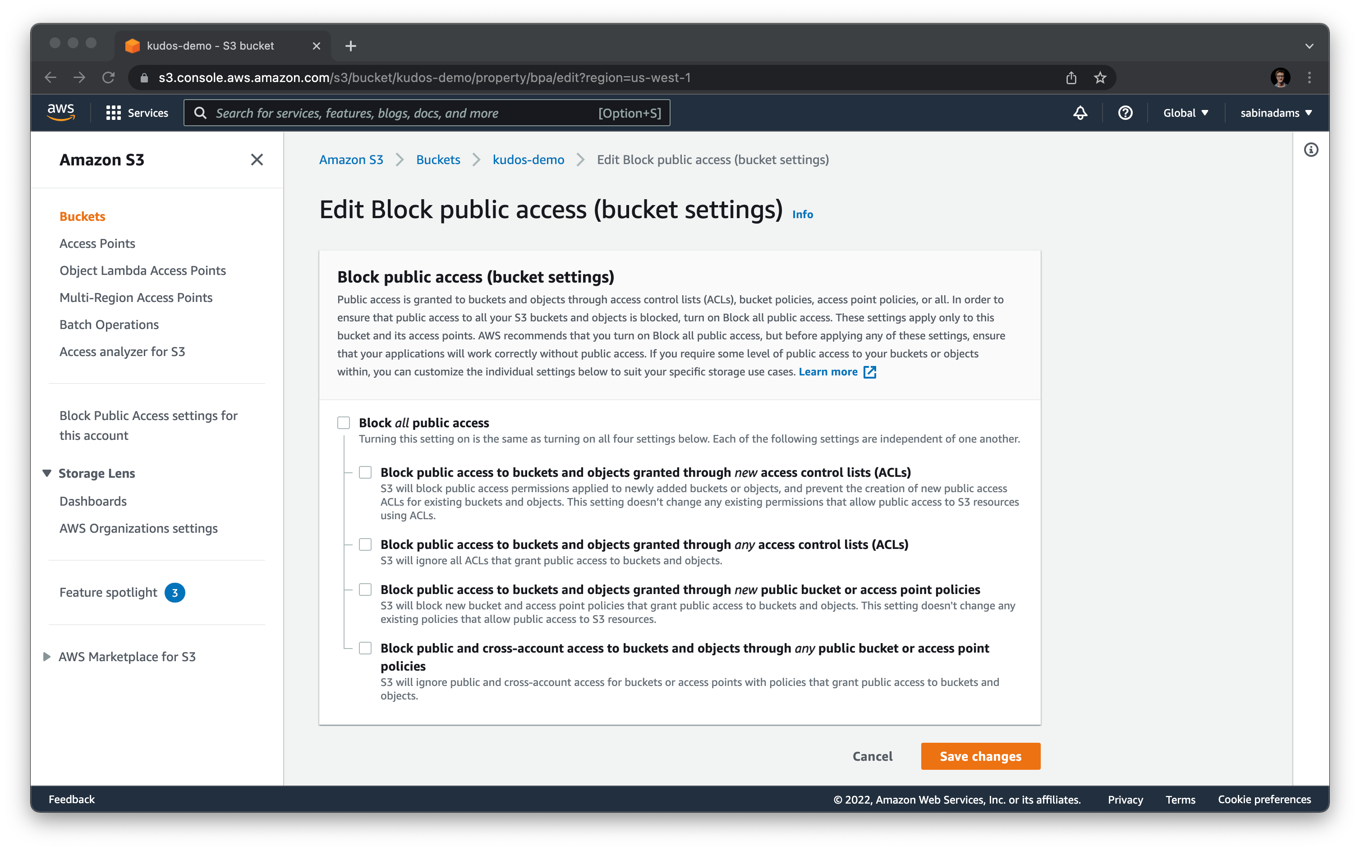This screenshot has width=1360, height=850.
Task: Expand AWS Marketplace for S3 section
Action: (x=47, y=657)
